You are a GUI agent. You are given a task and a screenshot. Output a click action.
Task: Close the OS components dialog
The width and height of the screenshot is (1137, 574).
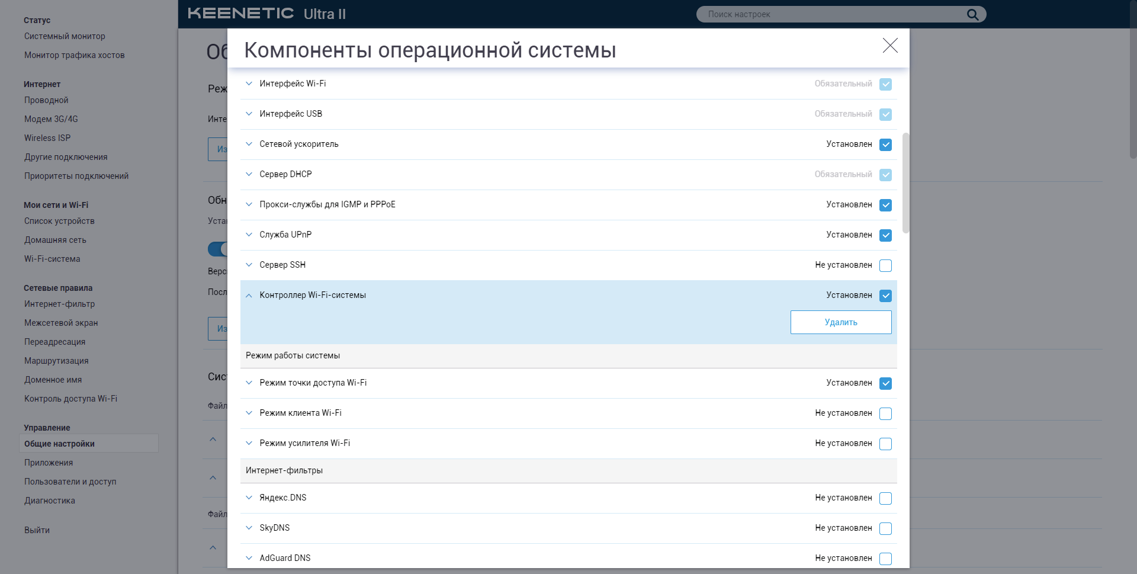(x=890, y=46)
